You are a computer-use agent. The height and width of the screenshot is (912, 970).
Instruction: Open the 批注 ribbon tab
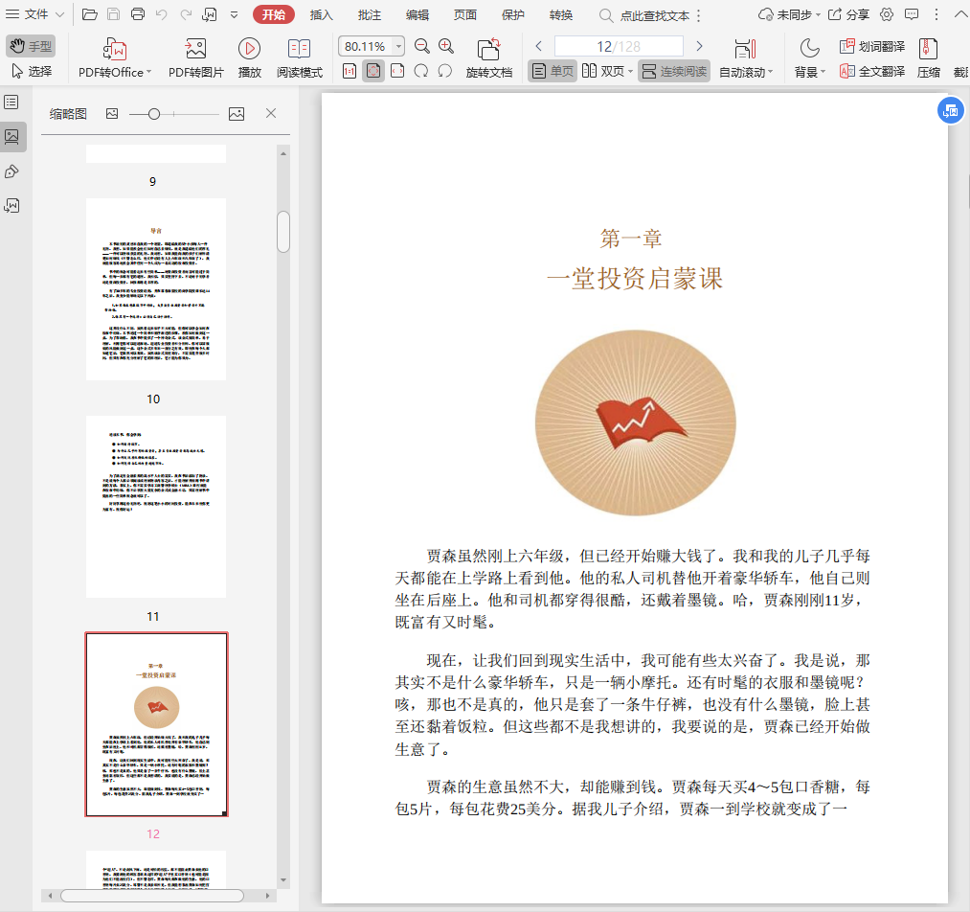tap(370, 15)
